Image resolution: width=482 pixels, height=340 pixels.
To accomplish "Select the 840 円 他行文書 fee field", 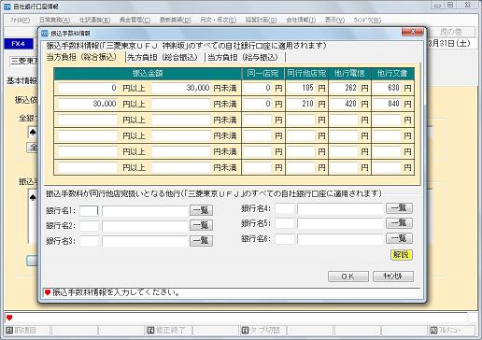I will point(387,104).
